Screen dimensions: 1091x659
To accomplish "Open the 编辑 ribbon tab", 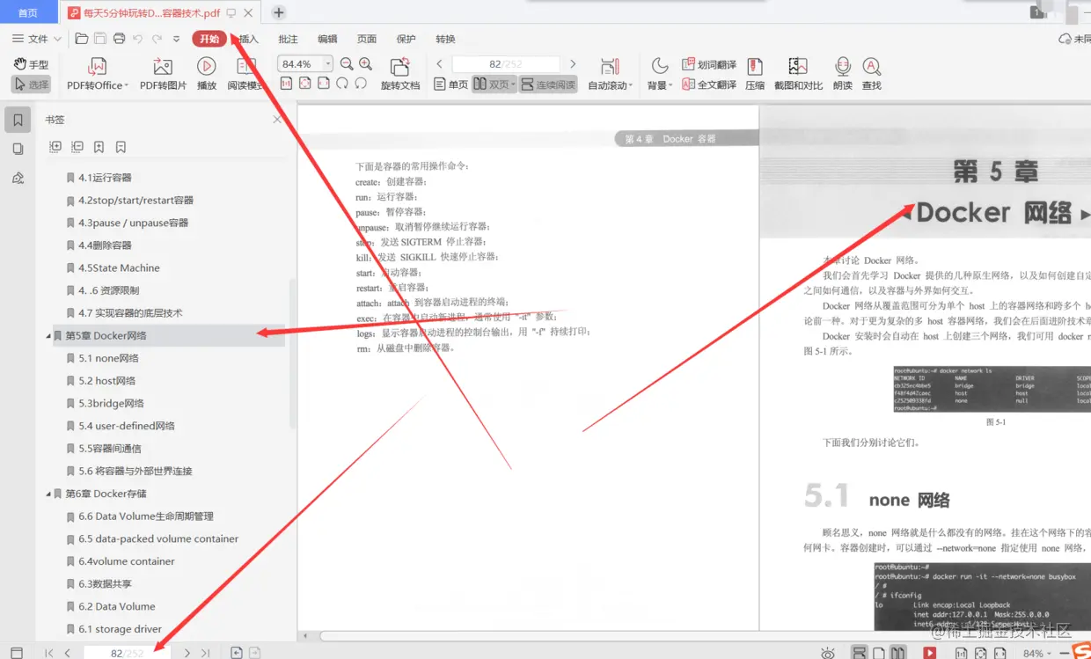I will [327, 39].
